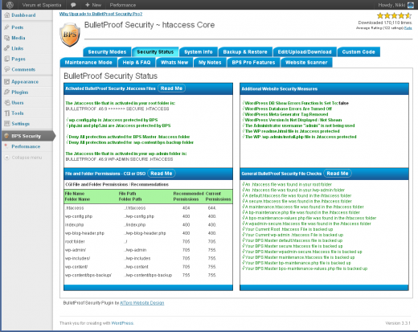Click the Performance icon in sidebar
The image size is (418, 332).
(x=6, y=146)
